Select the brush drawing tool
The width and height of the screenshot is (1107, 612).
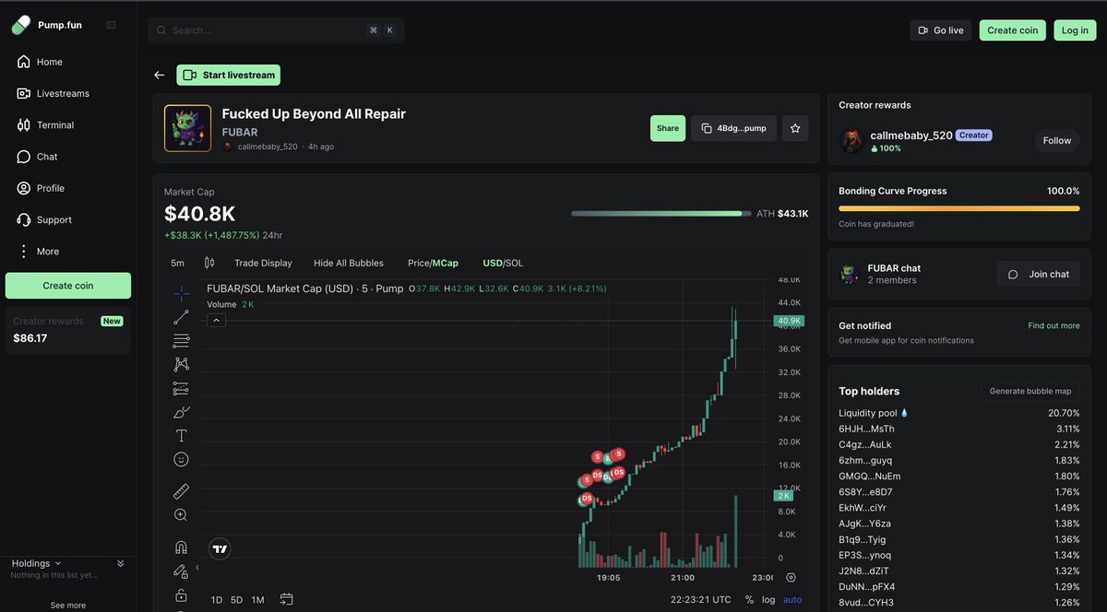click(181, 412)
